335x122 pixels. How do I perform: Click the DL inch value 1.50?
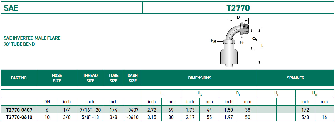[x=228, y=110]
